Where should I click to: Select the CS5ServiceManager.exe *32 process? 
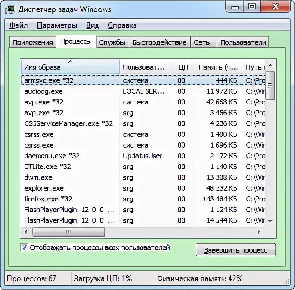[143, 123]
